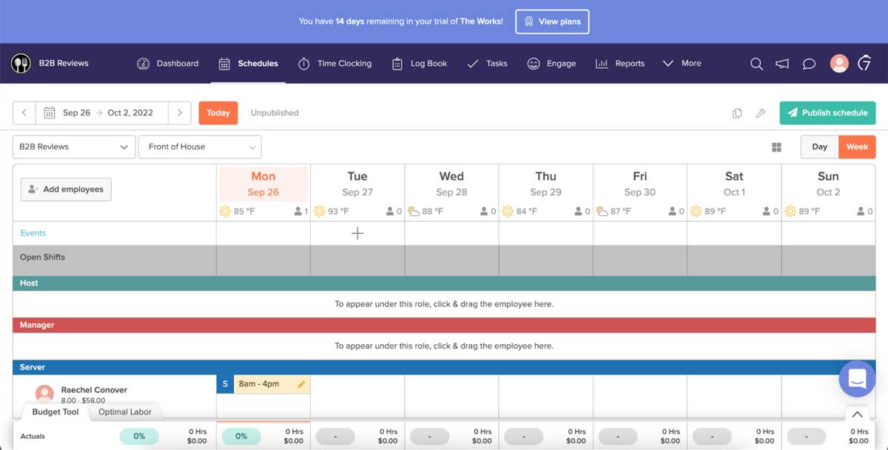This screenshot has height=450, width=888.
Task: Click the search magnifier icon
Action: point(756,64)
